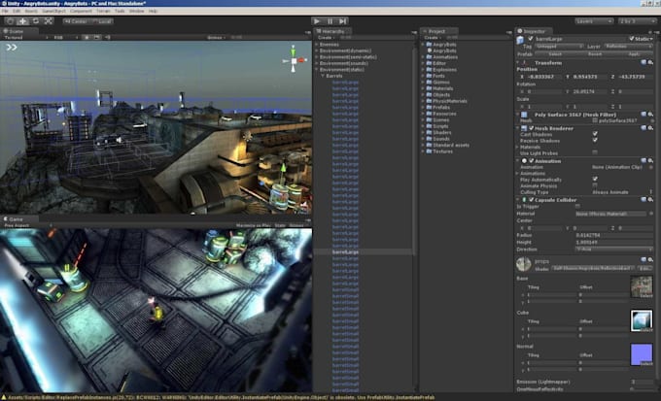The image size is (661, 401).
Task: Click the Center pivot toggle button
Action: point(76,20)
